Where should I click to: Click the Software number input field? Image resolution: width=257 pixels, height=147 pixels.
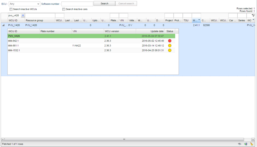(77, 4)
